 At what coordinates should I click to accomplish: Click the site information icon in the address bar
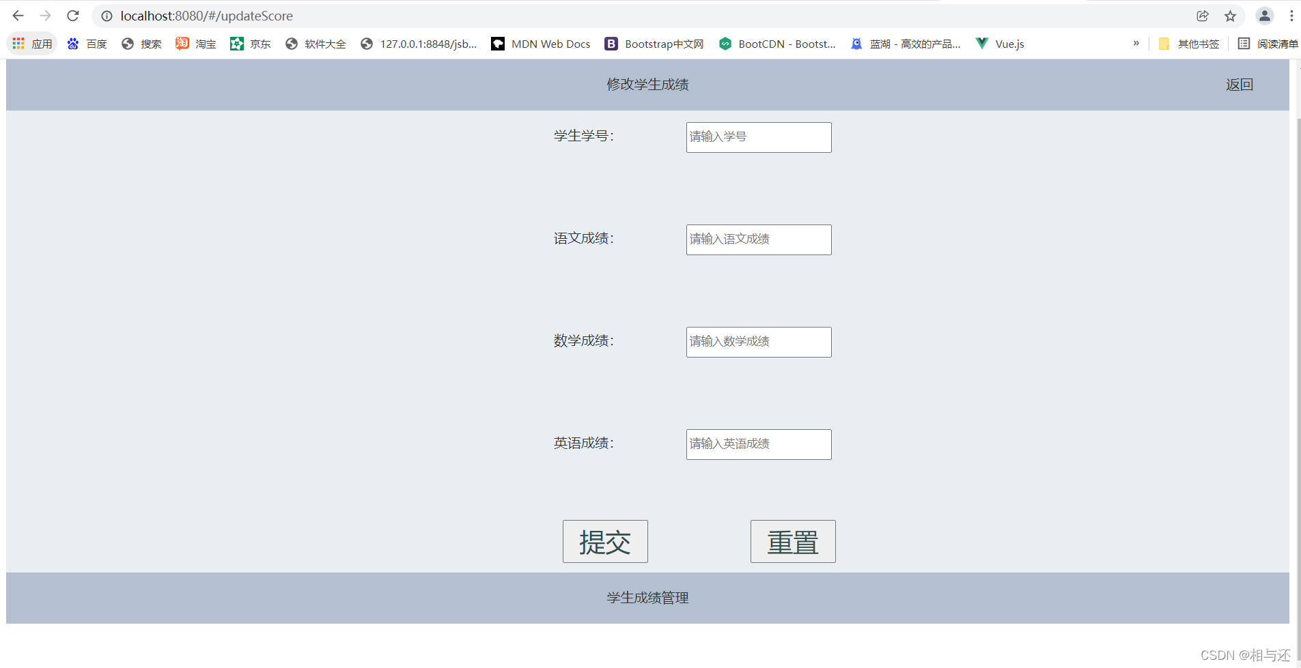(107, 16)
